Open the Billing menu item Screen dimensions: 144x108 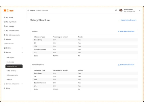pos(8,88)
